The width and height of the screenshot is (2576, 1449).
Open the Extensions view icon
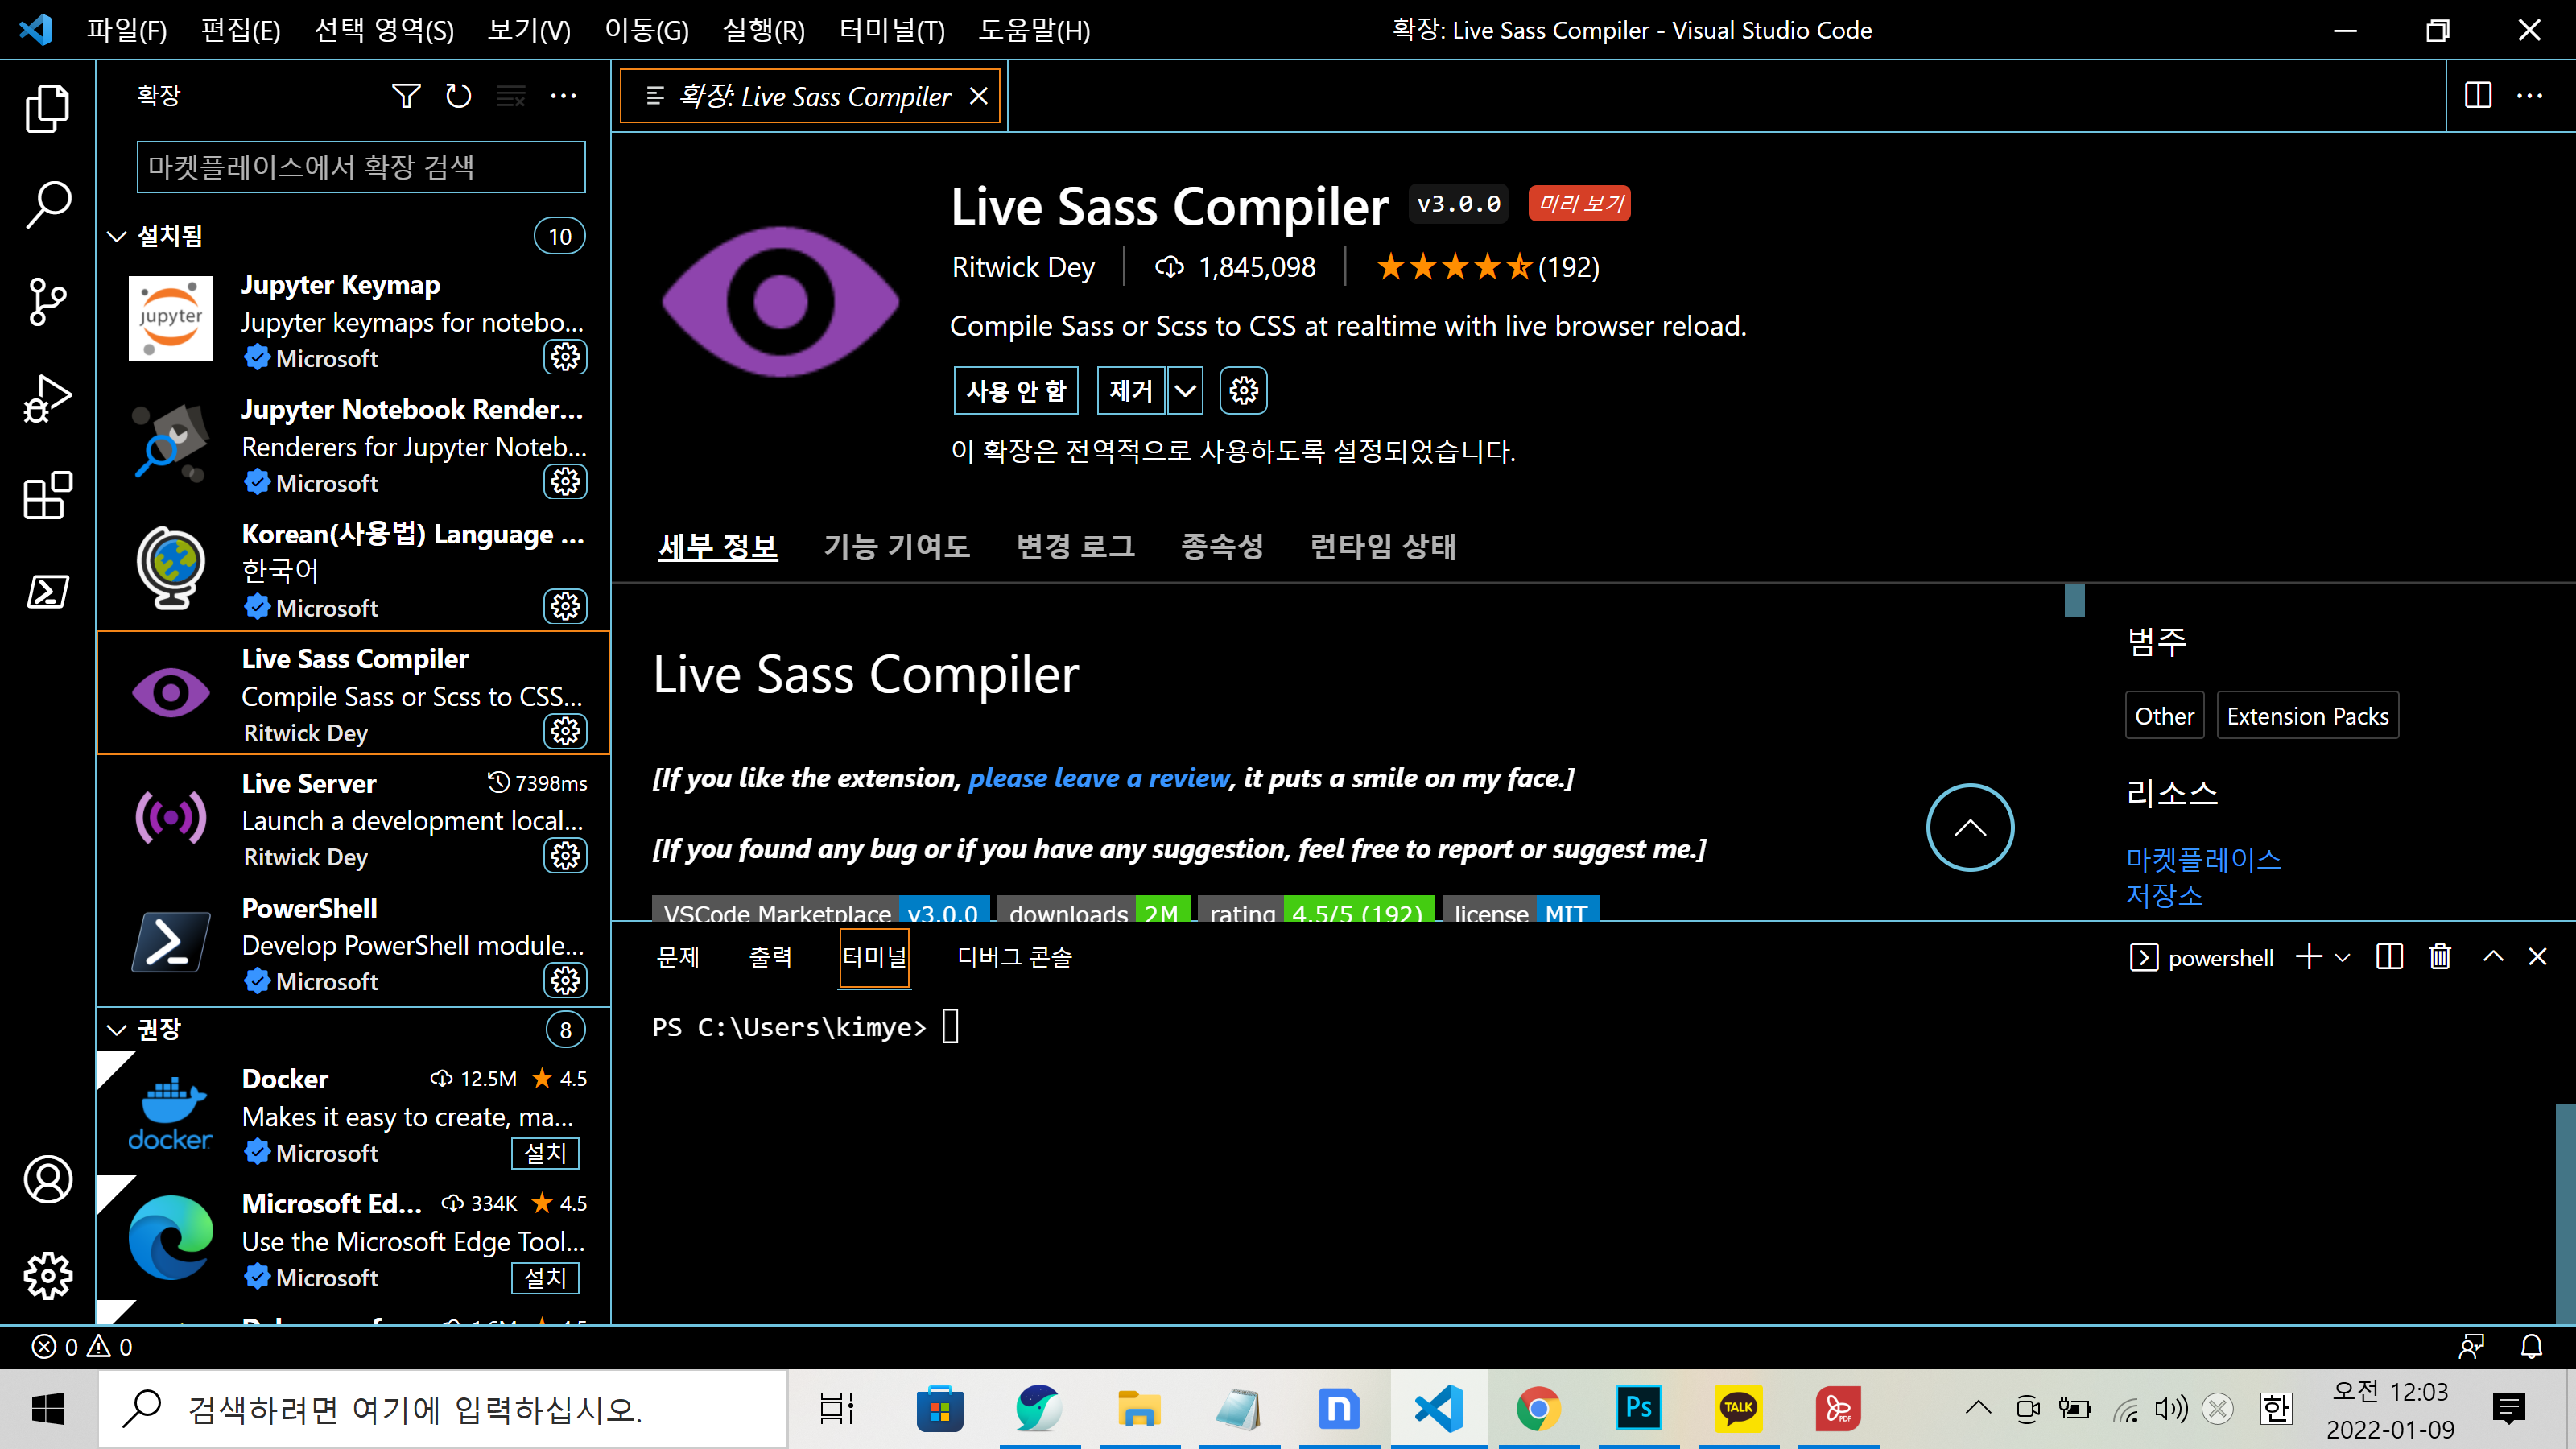(x=47, y=495)
